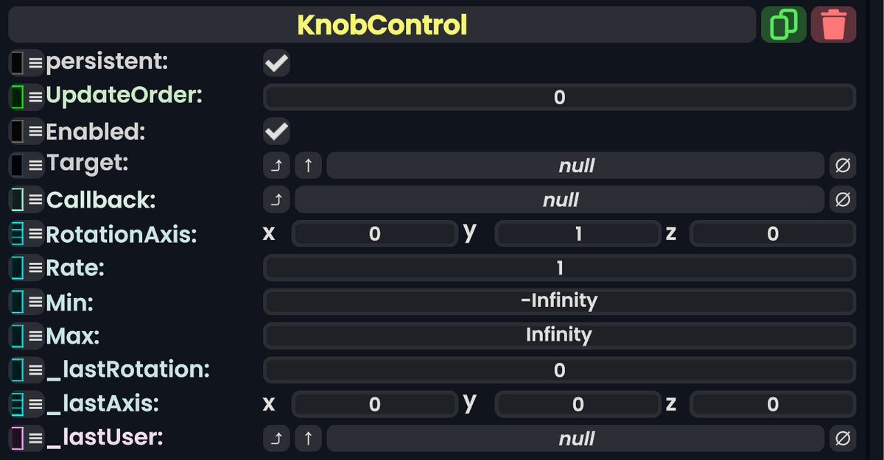Clear the Target reference with Ø icon

click(x=843, y=165)
